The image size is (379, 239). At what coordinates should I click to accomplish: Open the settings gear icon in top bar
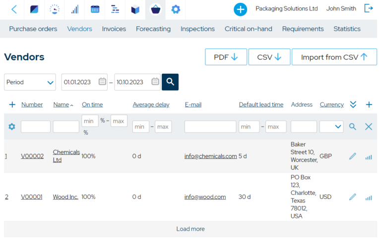coord(176,9)
